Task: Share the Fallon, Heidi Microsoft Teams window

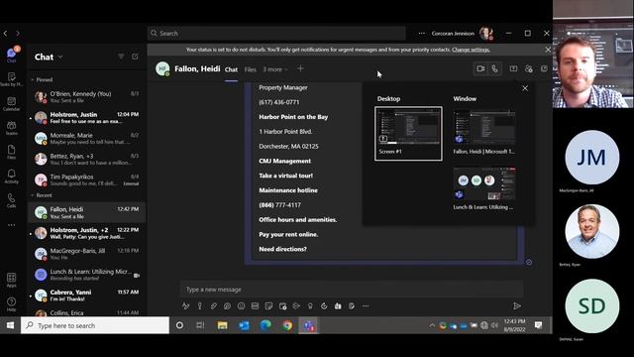Action: click(484, 132)
